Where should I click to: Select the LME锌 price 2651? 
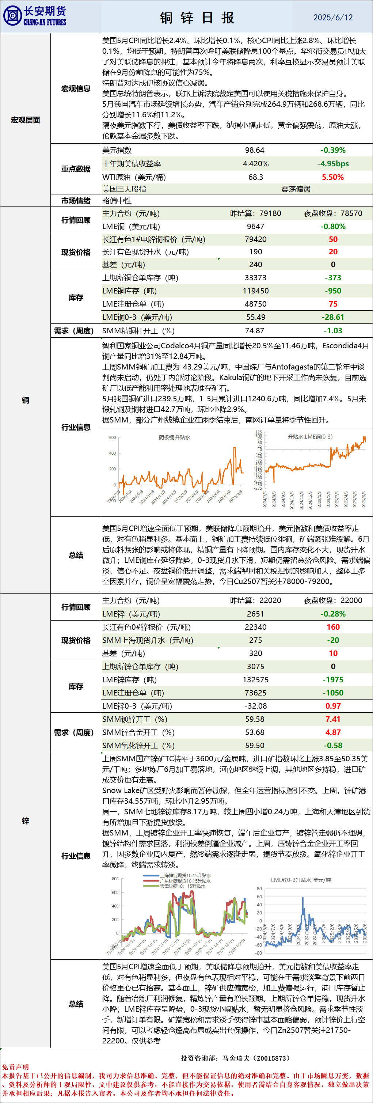click(x=256, y=614)
